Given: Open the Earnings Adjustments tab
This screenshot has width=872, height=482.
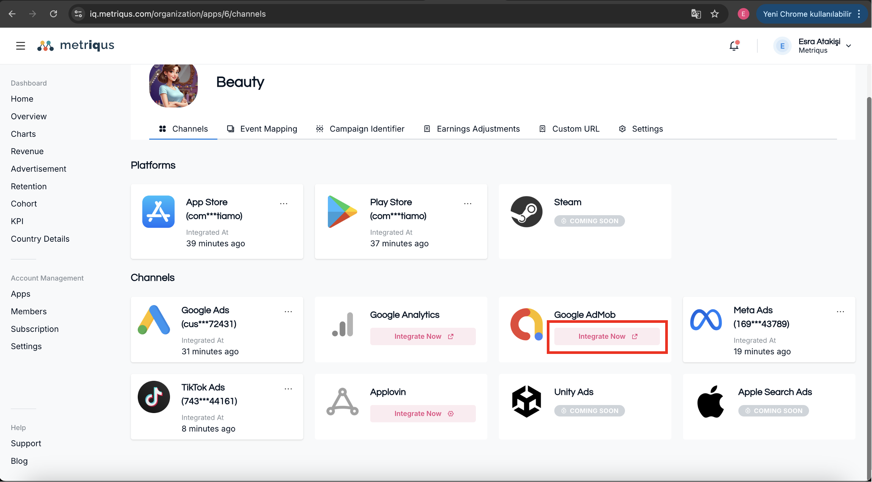Looking at the screenshot, I should [x=472, y=129].
